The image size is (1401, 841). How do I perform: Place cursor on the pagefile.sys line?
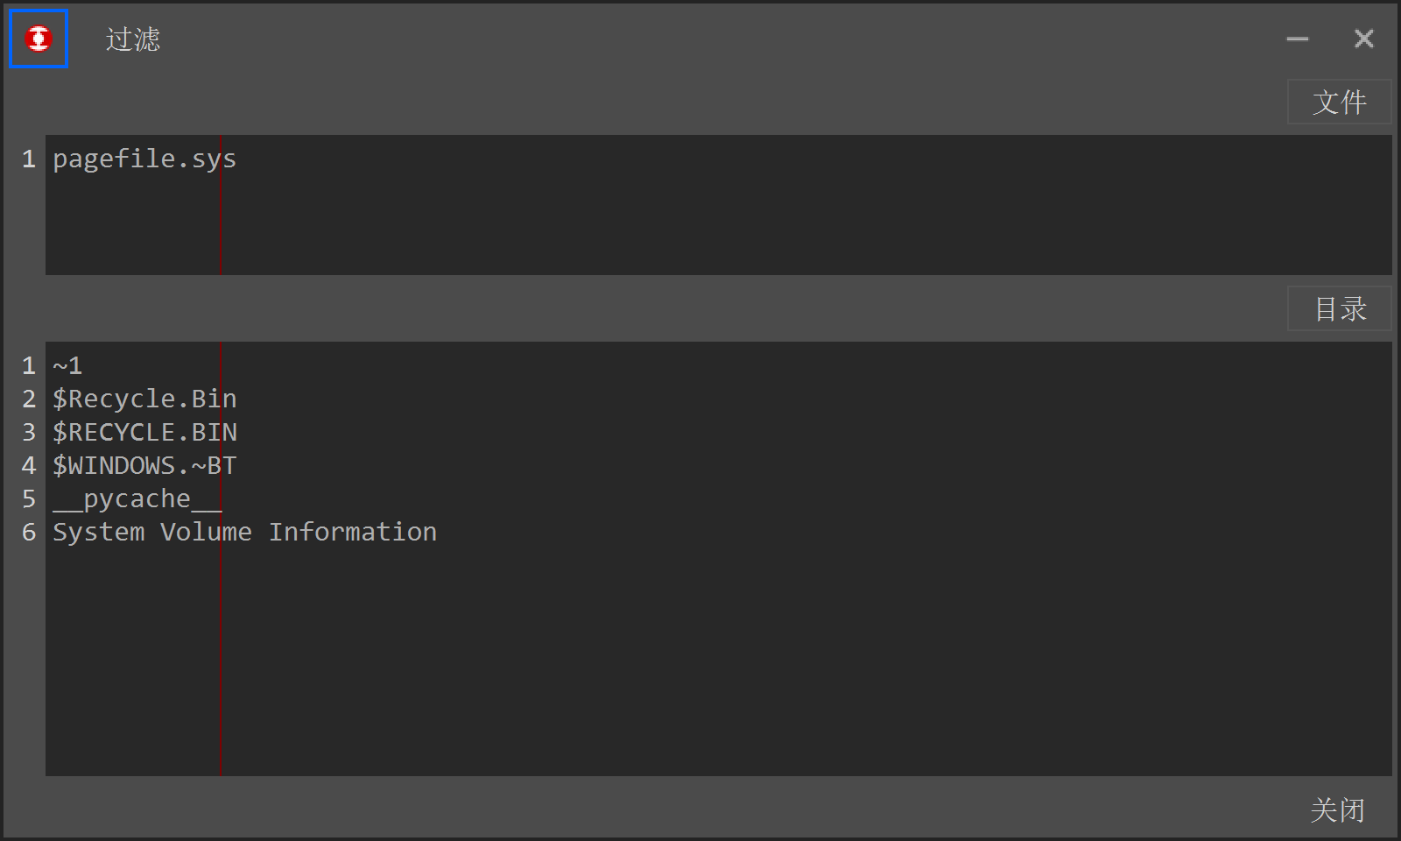[144, 159]
